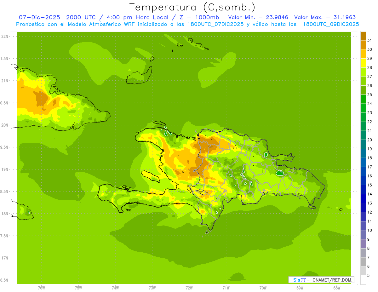Click the 'ONAMET/REP.DOM.' credit label
Screen dimensions: 378x292
point(332,280)
